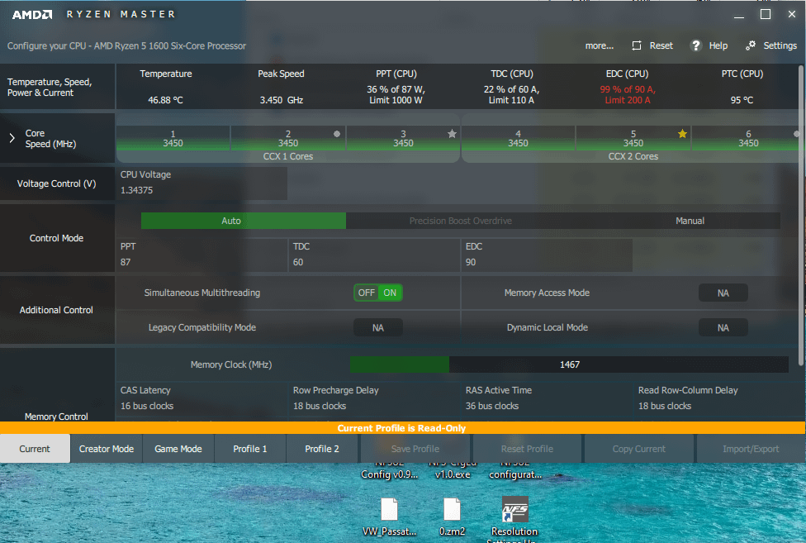Click Import/Export button
The image size is (806, 543).
click(x=751, y=449)
